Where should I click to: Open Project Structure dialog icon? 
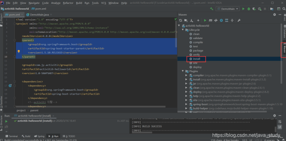click(272, 9)
